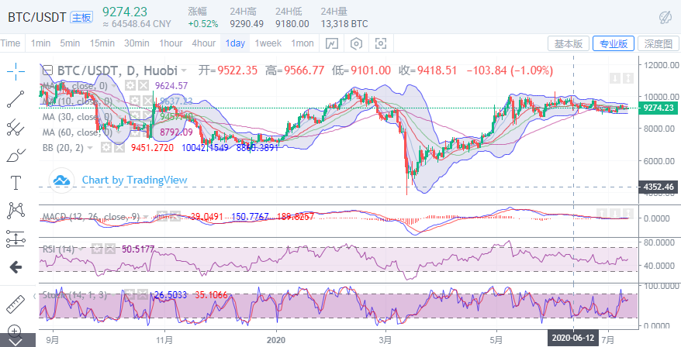Switch to the Time interval tab
The width and height of the screenshot is (681, 347).
coord(10,43)
